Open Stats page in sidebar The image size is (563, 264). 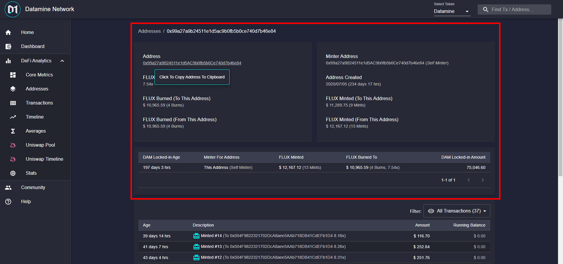click(x=35, y=173)
